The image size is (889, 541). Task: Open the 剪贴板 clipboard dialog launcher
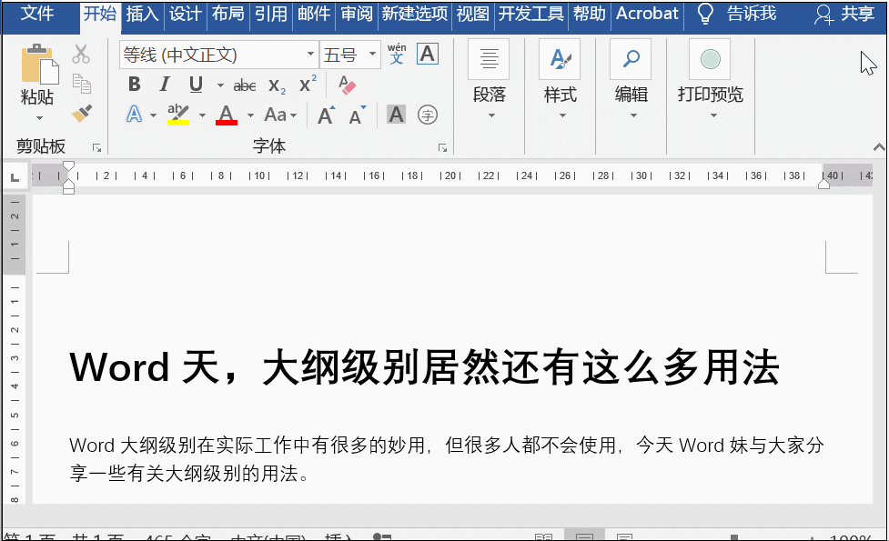97,148
